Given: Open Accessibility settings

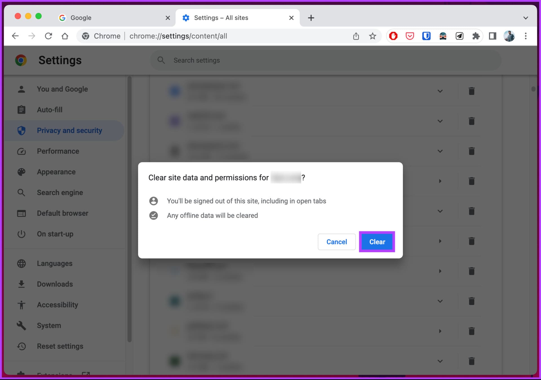Looking at the screenshot, I should click(64, 305).
